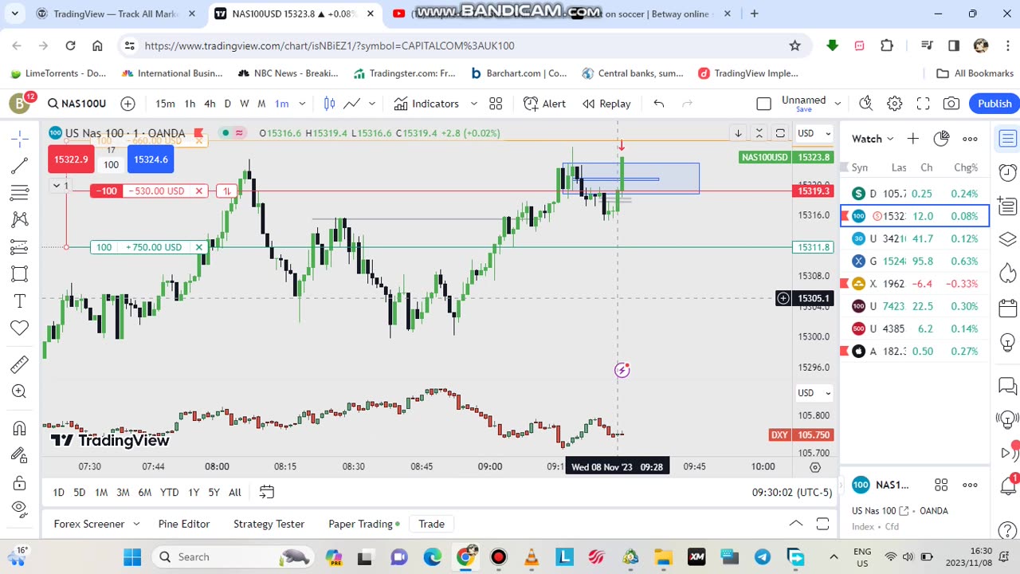Open the Unnamed layout dropdown arrow
The width and height of the screenshot is (1020, 574).
(x=838, y=104)
